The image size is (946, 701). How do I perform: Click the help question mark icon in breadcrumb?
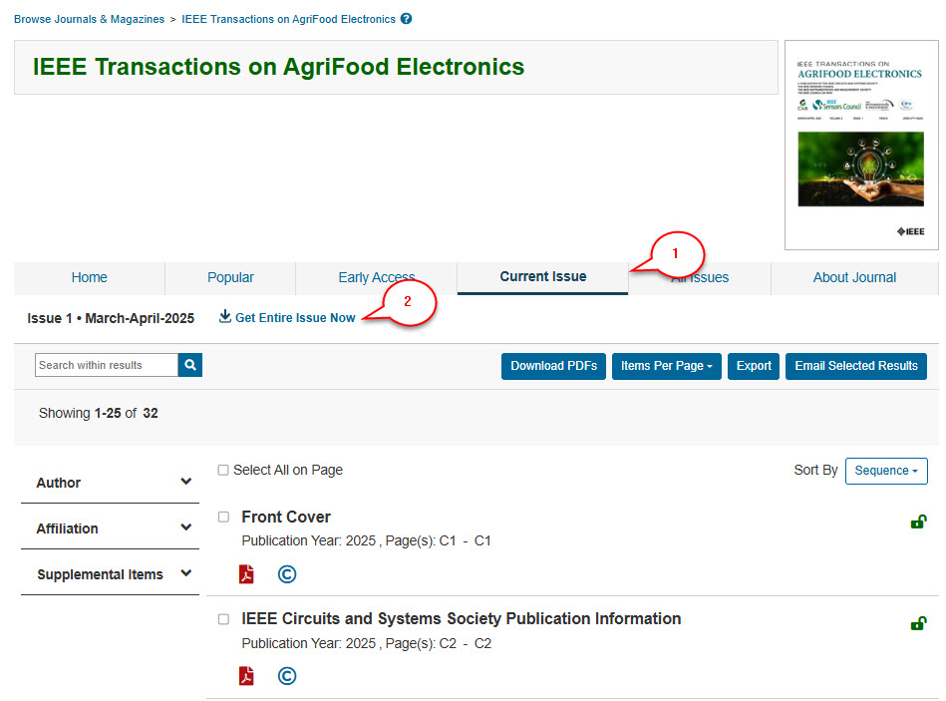pyautogui.click(x=406, y=19)
